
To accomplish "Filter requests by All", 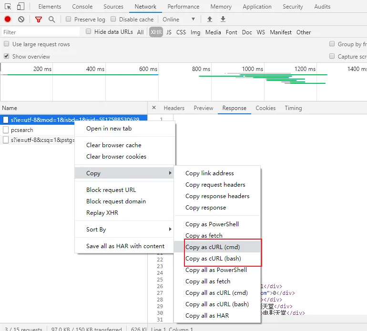I will (x=141, y=32).
